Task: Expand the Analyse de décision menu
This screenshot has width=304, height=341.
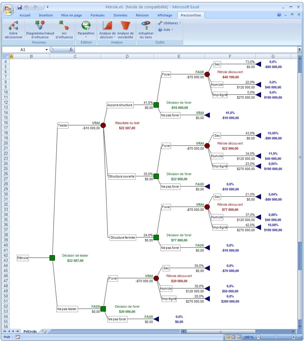Action: pos(107,31)
